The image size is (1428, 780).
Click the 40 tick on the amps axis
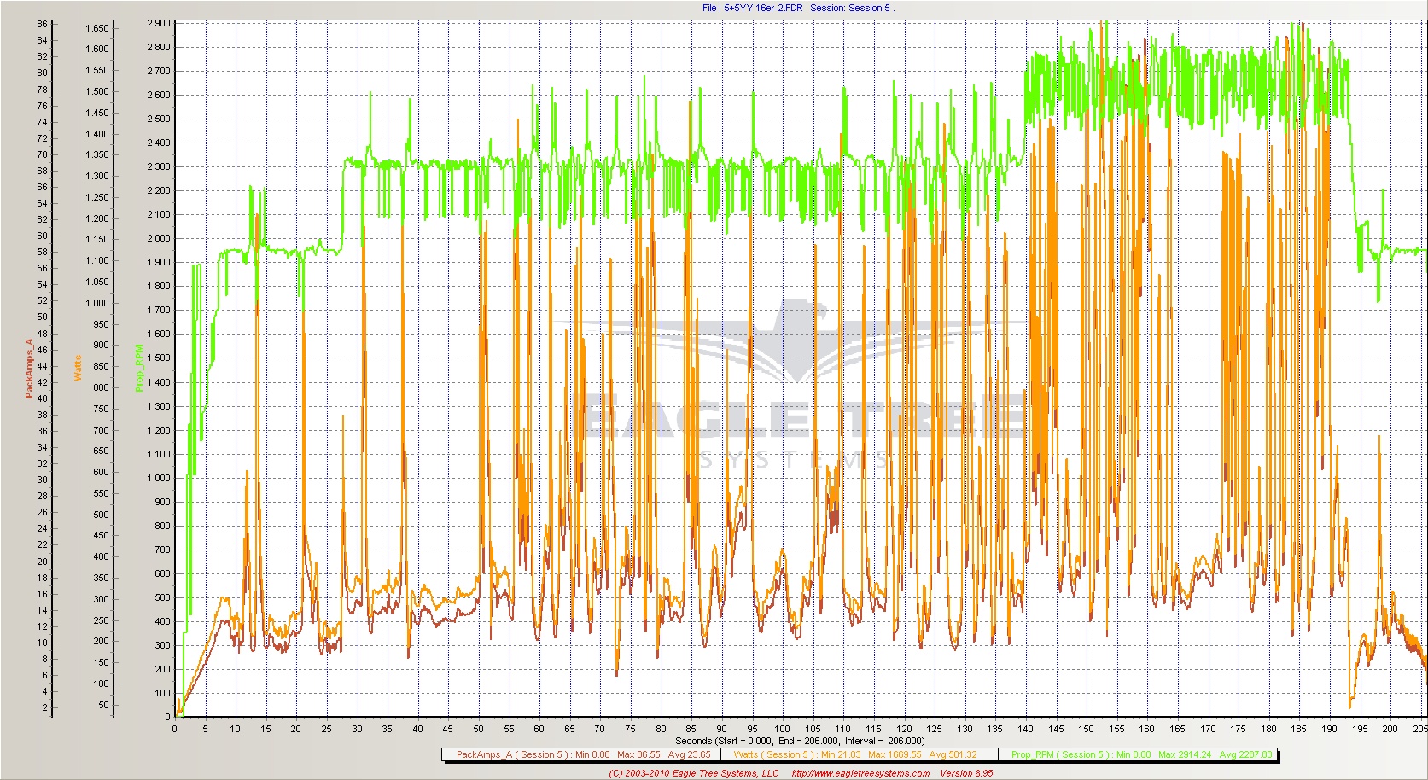click(42, 399)
